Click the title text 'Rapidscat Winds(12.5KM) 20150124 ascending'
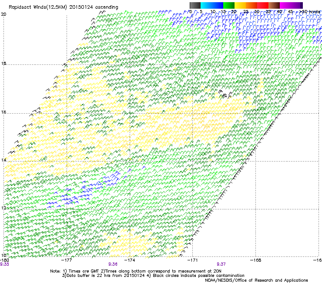Viewport: 322px width, 283px height. pos(64,7)
